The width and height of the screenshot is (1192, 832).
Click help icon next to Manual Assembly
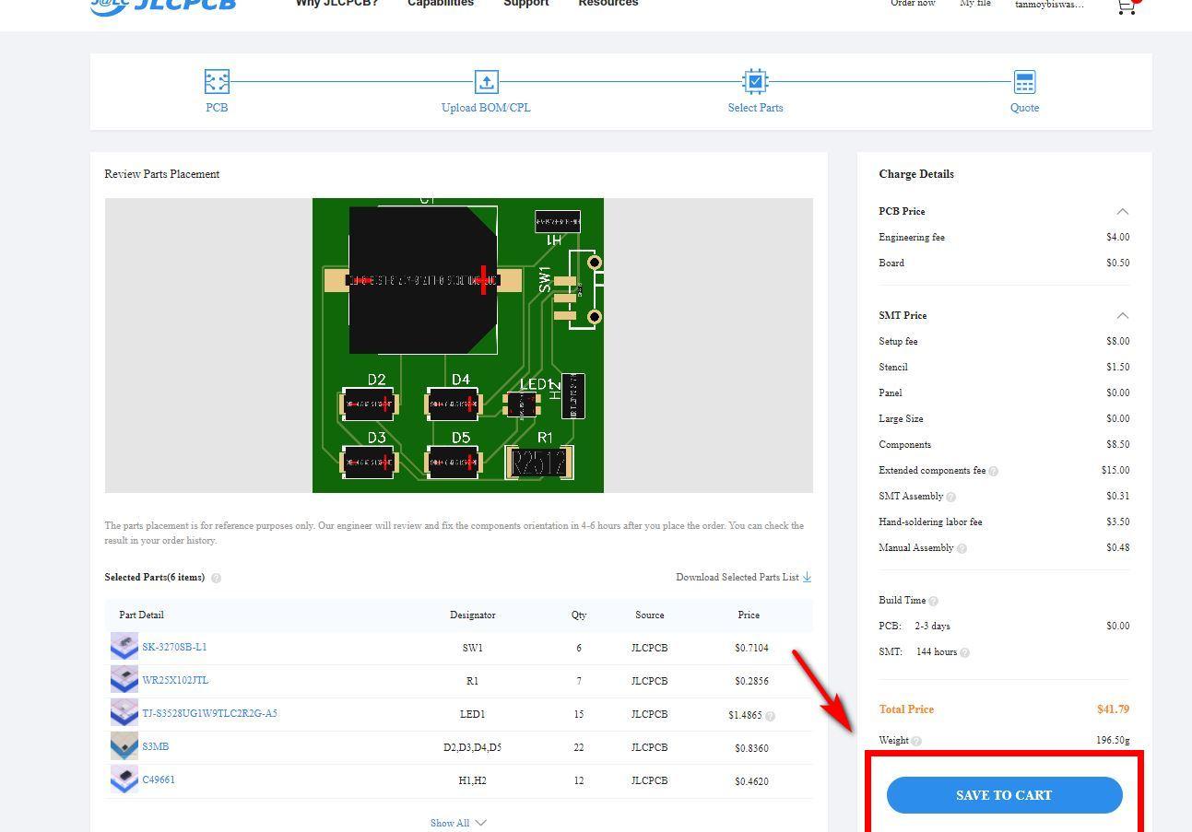[x=962, y=548]
